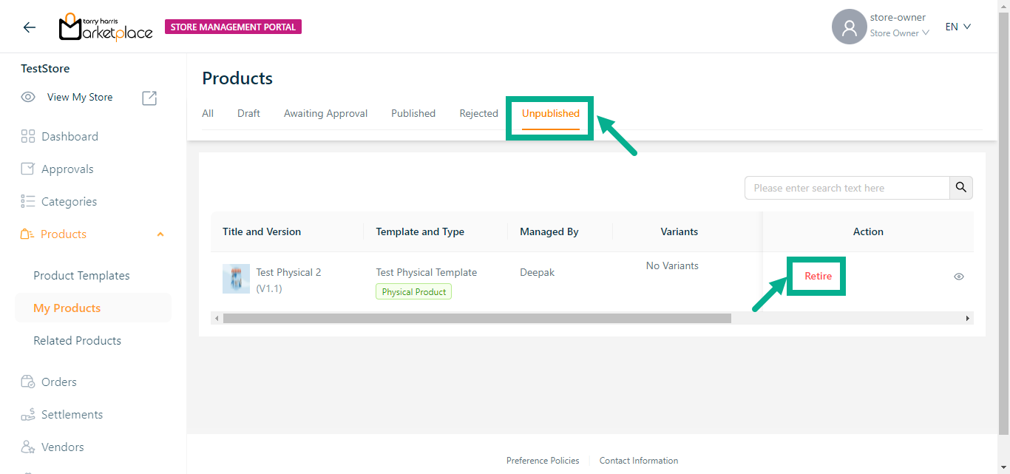The width and height of the screenshot is (1010, 474).
Task: Go to Approvals in sidebar
Action: coord(67,169)
